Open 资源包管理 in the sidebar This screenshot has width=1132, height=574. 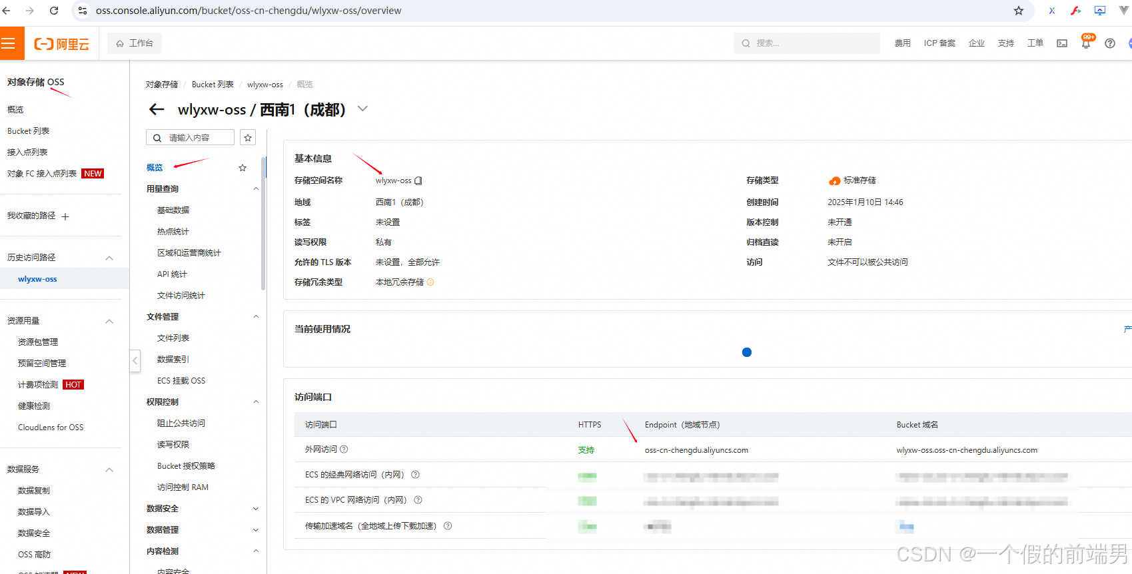pos(38,342)
